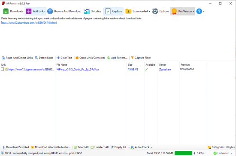This screenshot has height=156, width=236.
Task: Open the Statistics chart icon
Action: tap(87, 11)
